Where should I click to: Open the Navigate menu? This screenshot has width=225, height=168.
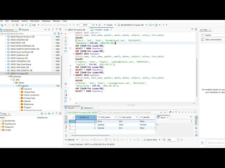(15, 21)
